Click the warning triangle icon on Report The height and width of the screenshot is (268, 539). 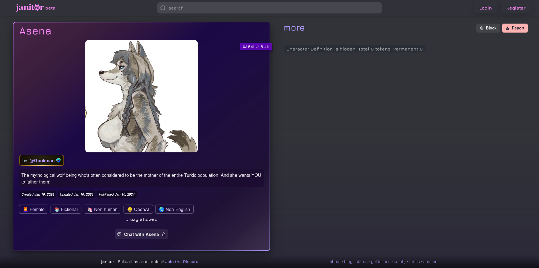508,28
